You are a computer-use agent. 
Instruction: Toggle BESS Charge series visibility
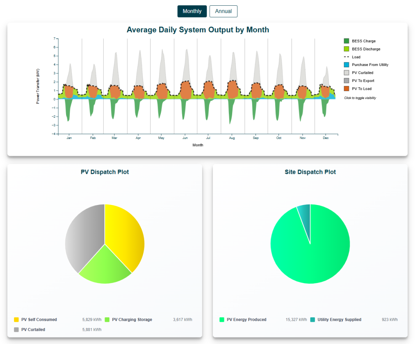[347, 41]
